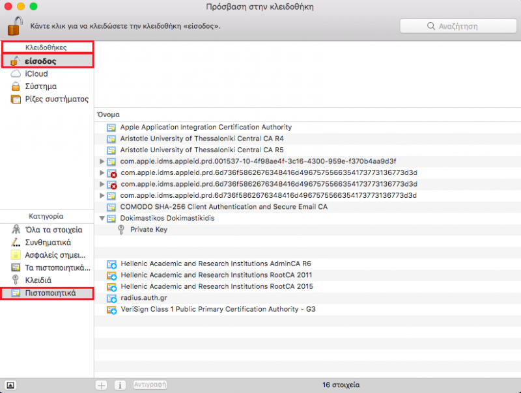Select the Private Key entry

pos(307,230)
